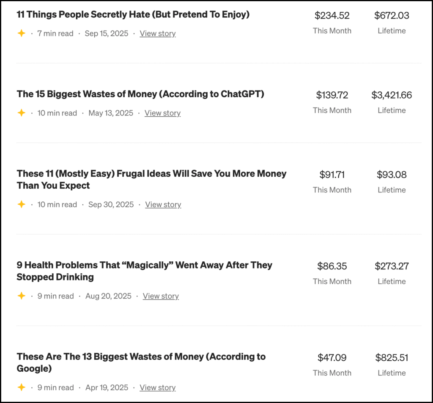Click $234.52 This Month earnings
Screen dimensions: 433x403
[332, 16]
